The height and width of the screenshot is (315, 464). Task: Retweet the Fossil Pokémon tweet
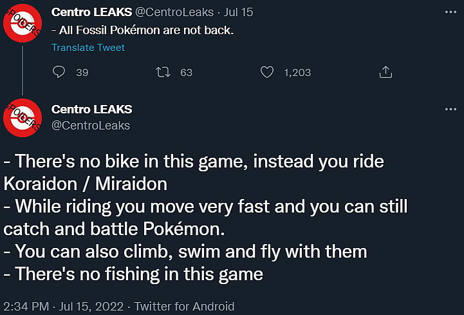tap(164, 72)
